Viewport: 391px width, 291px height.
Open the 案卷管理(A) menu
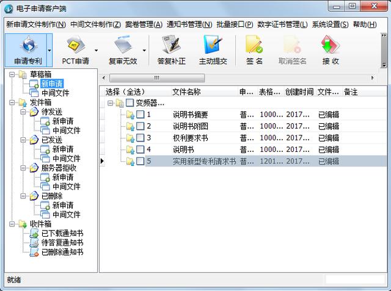click(x=144, y=24)
